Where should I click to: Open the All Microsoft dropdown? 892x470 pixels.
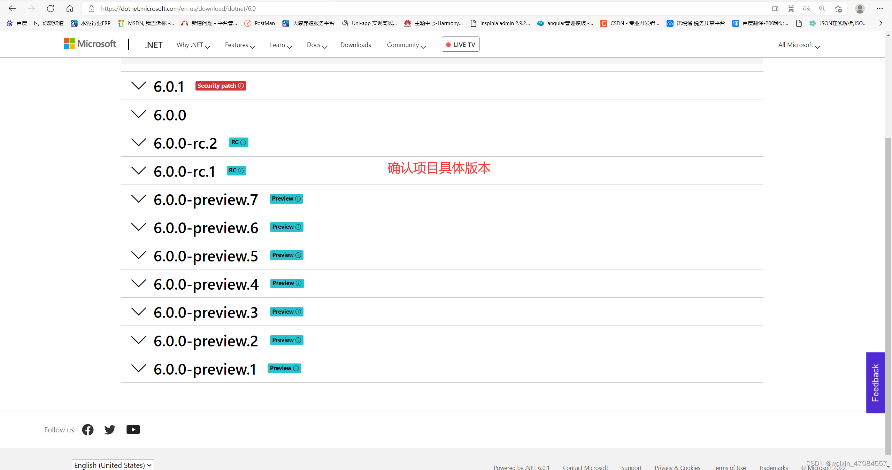[x=799, y=45]
